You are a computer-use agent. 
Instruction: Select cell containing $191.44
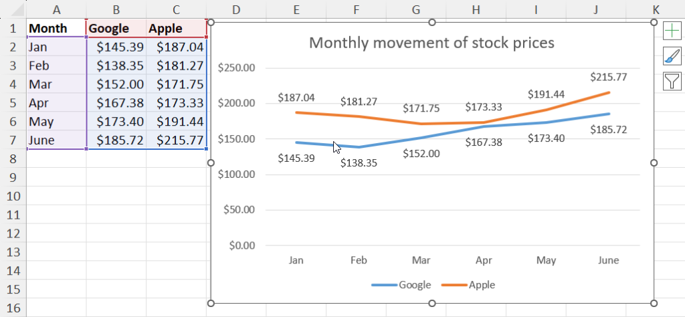click(x=177, y=122)
